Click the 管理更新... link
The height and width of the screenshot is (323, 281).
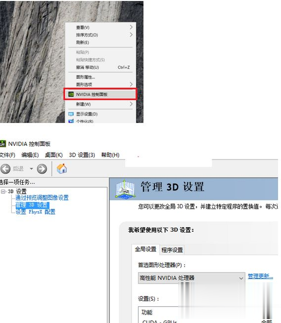click(260, 276)
